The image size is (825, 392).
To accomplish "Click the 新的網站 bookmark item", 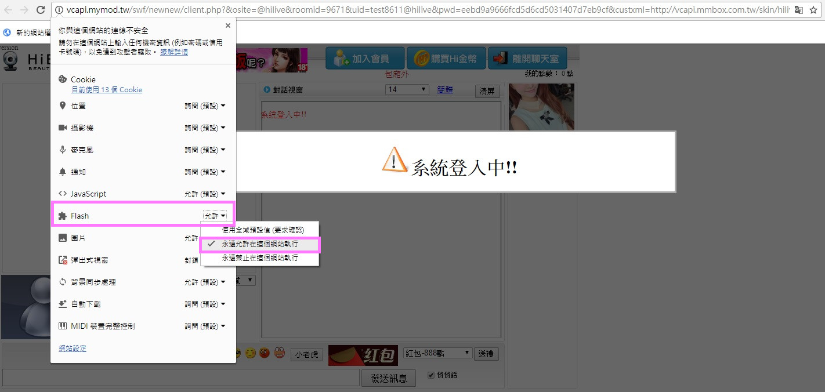I will pyautogui.click(x=28, y=33).
